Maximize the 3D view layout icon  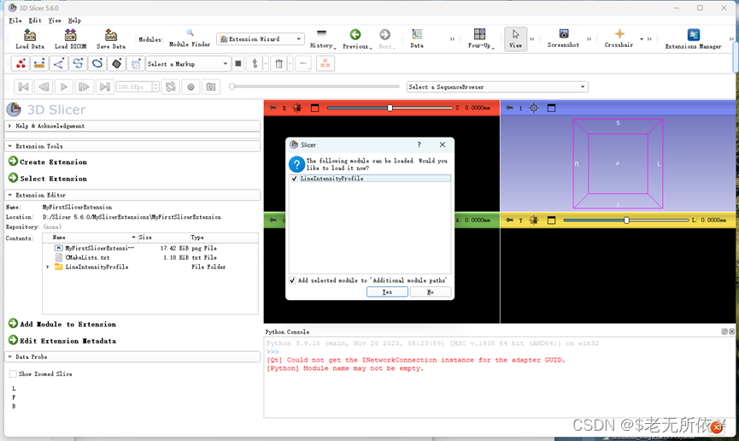[551, 108]
